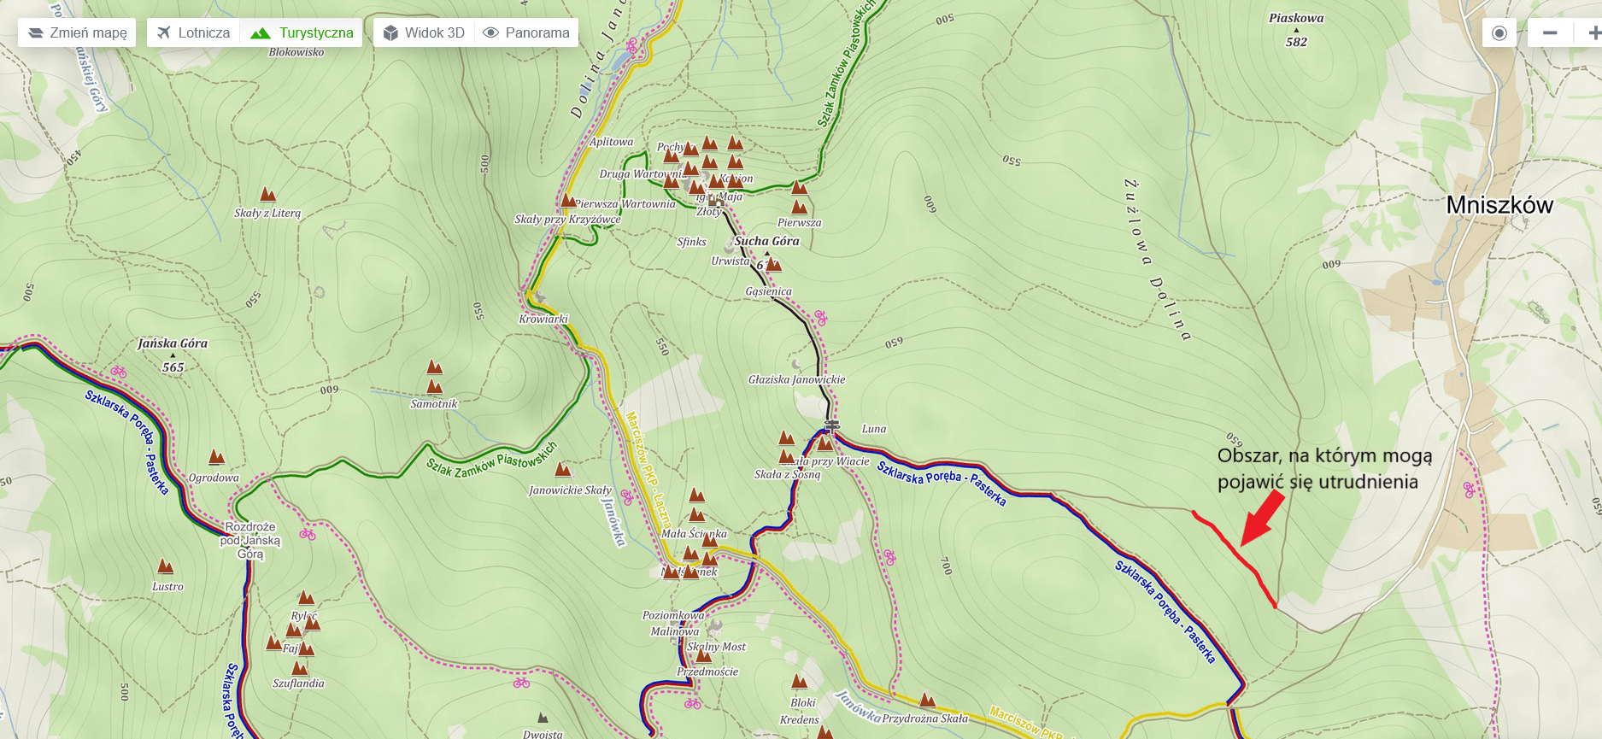Select the rock icon above Ogrodowa
Viewport: 1602px width, 739px height.
pos(217,458)
